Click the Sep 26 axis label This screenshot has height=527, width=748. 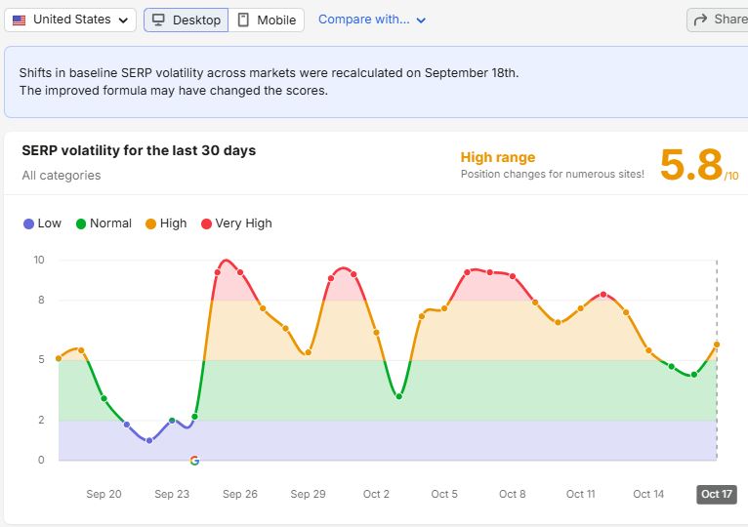[240, 494]
